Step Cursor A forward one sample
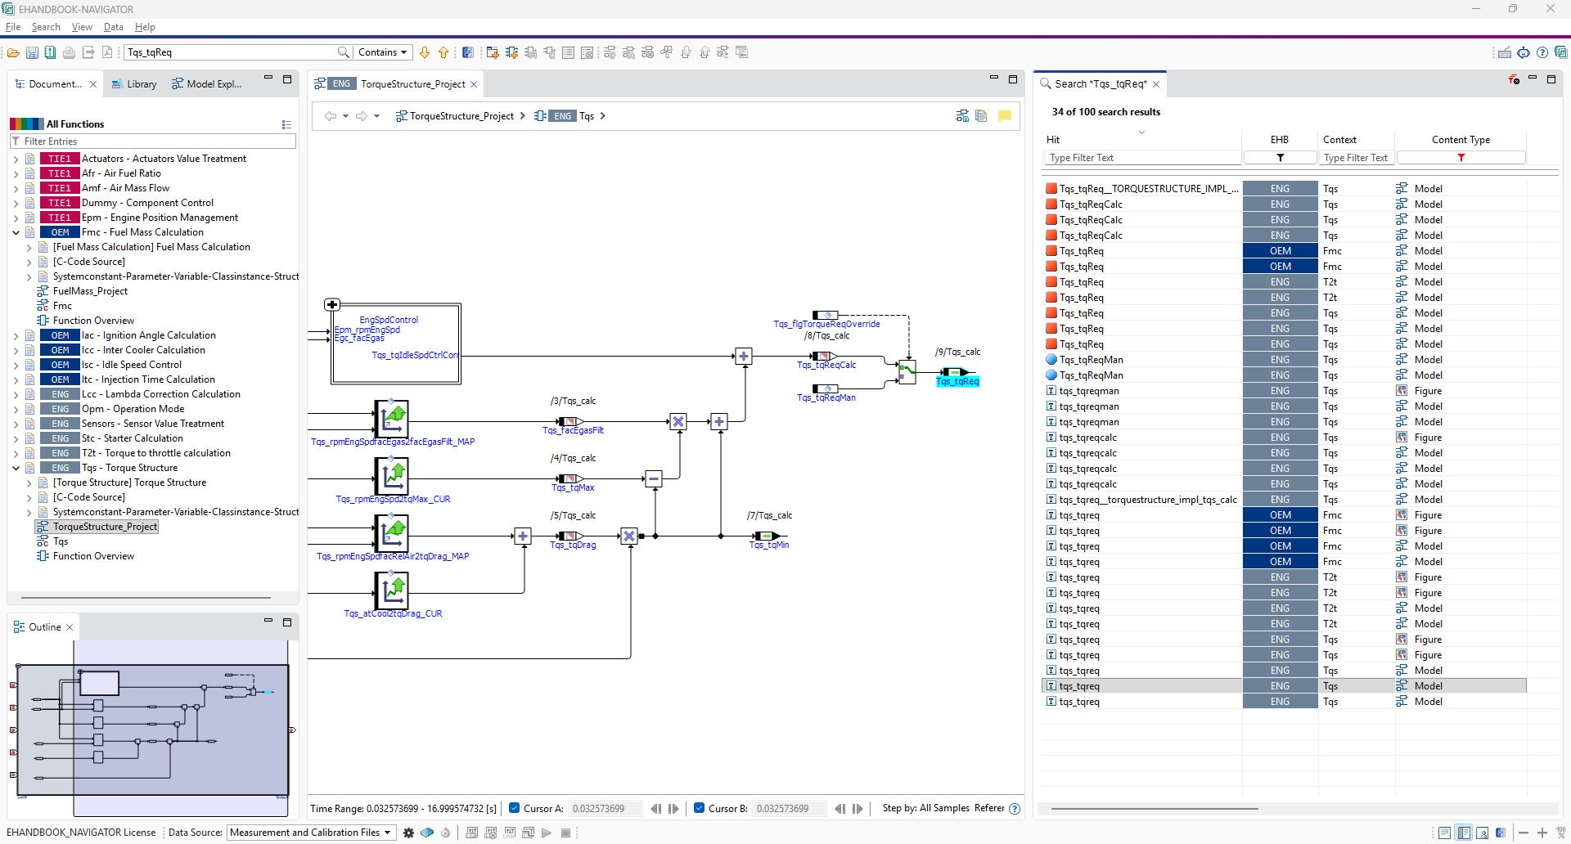This screenshot has width=1571, height=844. (x=673, y=809)
